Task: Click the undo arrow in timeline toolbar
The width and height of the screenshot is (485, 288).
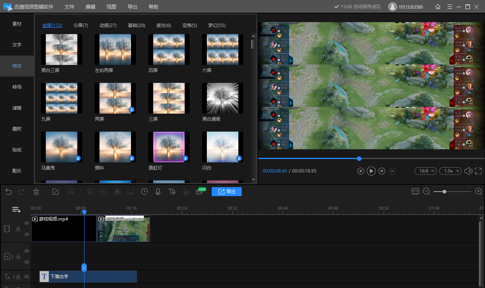Action: pos(9,192)
